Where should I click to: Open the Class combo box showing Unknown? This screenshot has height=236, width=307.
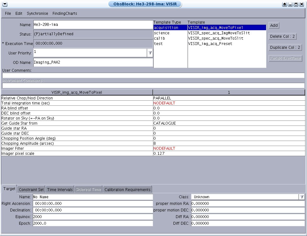coord(248,197)
